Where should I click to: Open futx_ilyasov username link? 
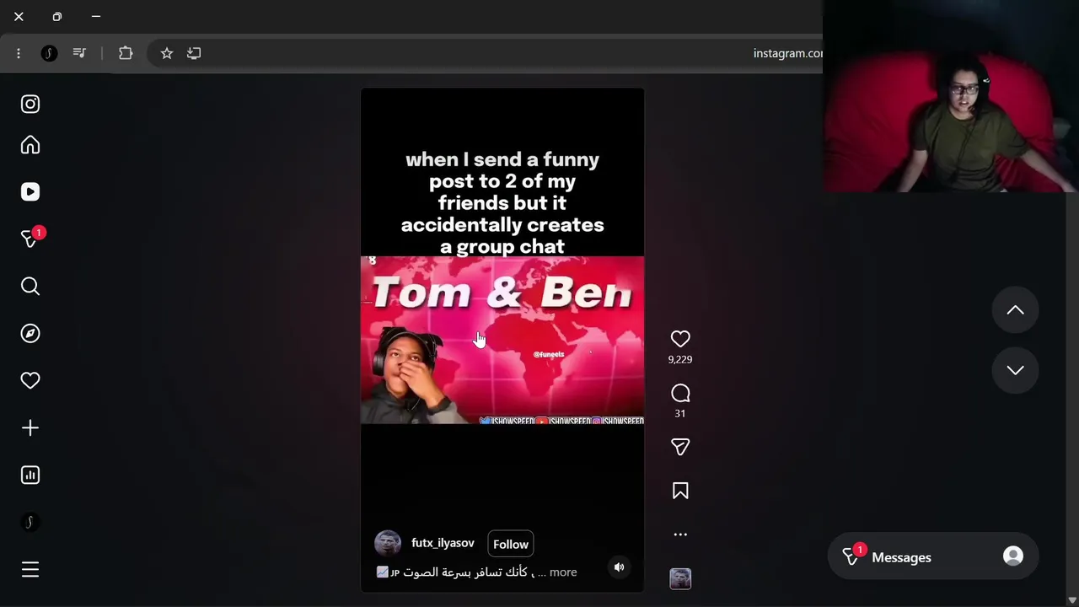click(x=443, y=543)
